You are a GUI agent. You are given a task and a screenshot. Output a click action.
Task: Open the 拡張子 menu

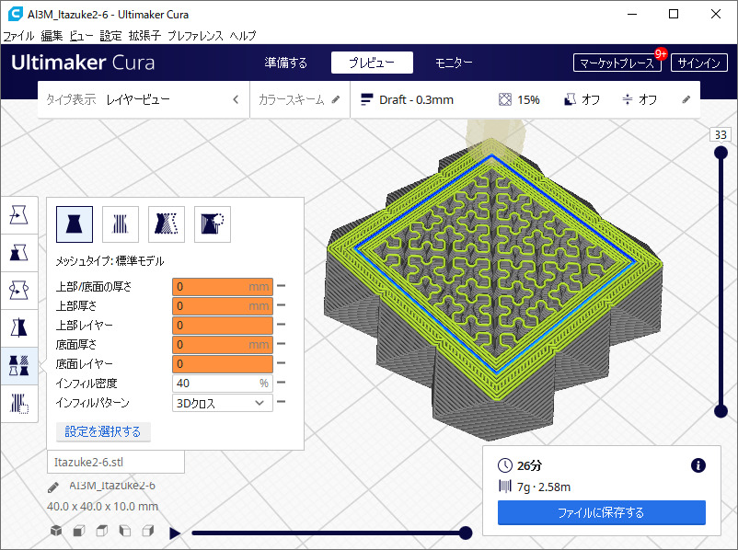point(144,35)
